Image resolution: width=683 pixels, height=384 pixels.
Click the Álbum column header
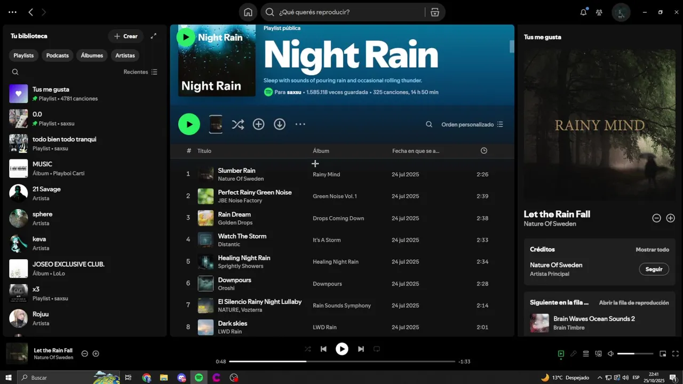click(x=321, y=151)
